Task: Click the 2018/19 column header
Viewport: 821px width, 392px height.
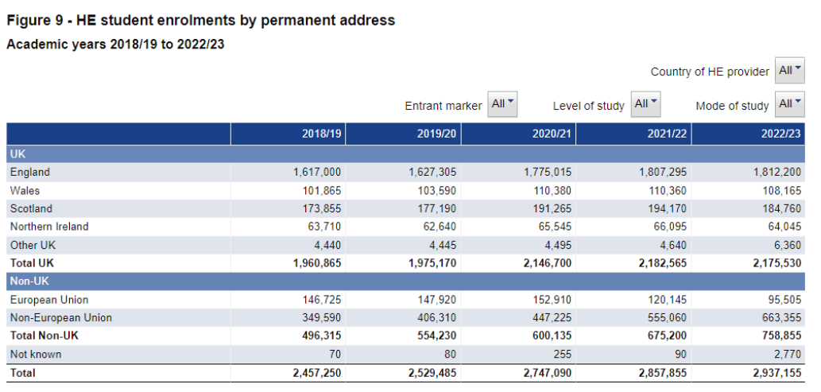Action: click(321, 134)
